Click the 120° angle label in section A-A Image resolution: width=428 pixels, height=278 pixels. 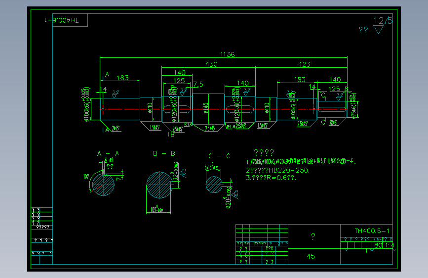pyautogui.click(x=86, y=177)
